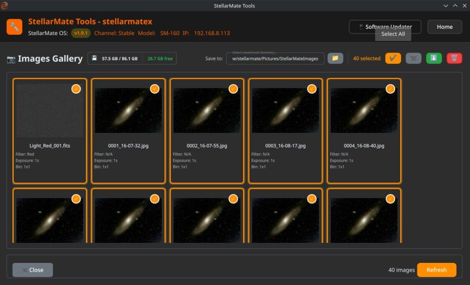Click the orange wrench StellarMate Tools logo

tap(14, 27)
